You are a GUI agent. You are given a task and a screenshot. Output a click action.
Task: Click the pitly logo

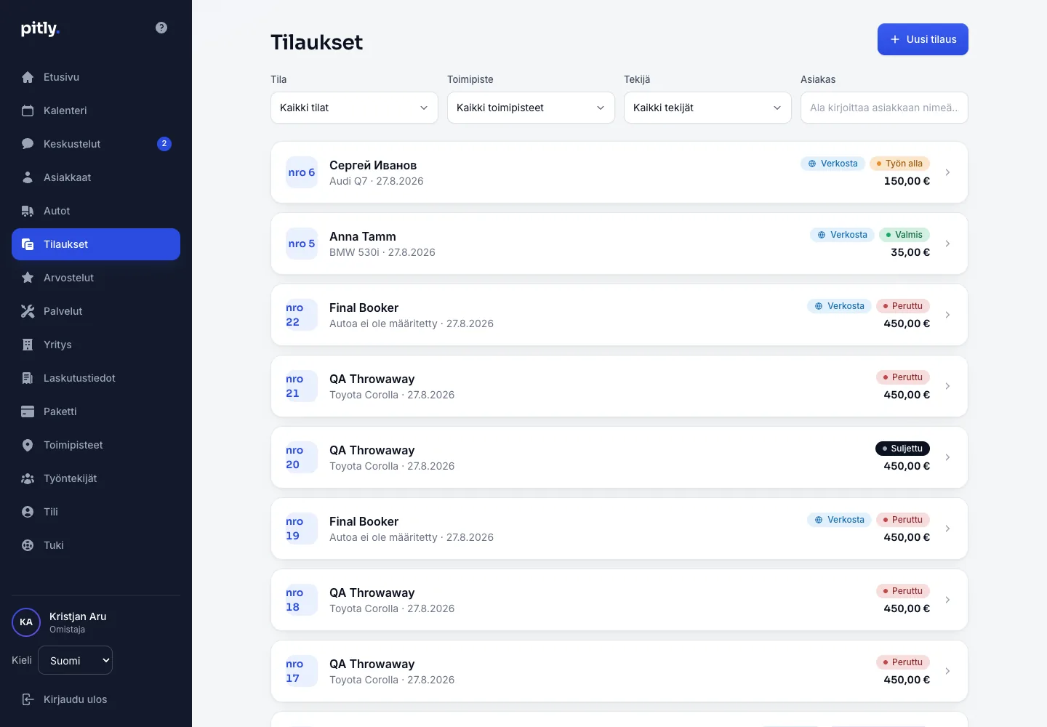[40, 28]
